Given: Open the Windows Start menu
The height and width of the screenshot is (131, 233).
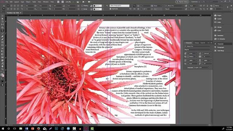Looking at the screenshot, I should coord(3,128).
